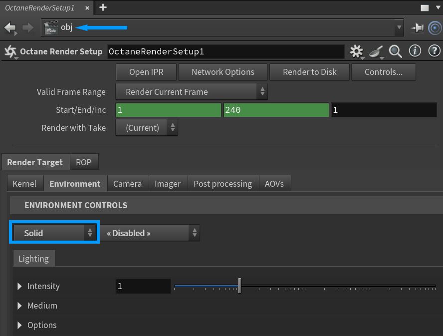Open the Solid environment type dropdown
Screen dimensions: 443x336
pyautogui.click(x=54, y=233)
